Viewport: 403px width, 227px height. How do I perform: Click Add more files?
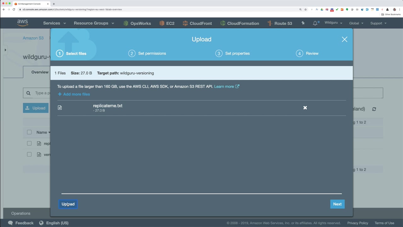(x=74, y=94)
